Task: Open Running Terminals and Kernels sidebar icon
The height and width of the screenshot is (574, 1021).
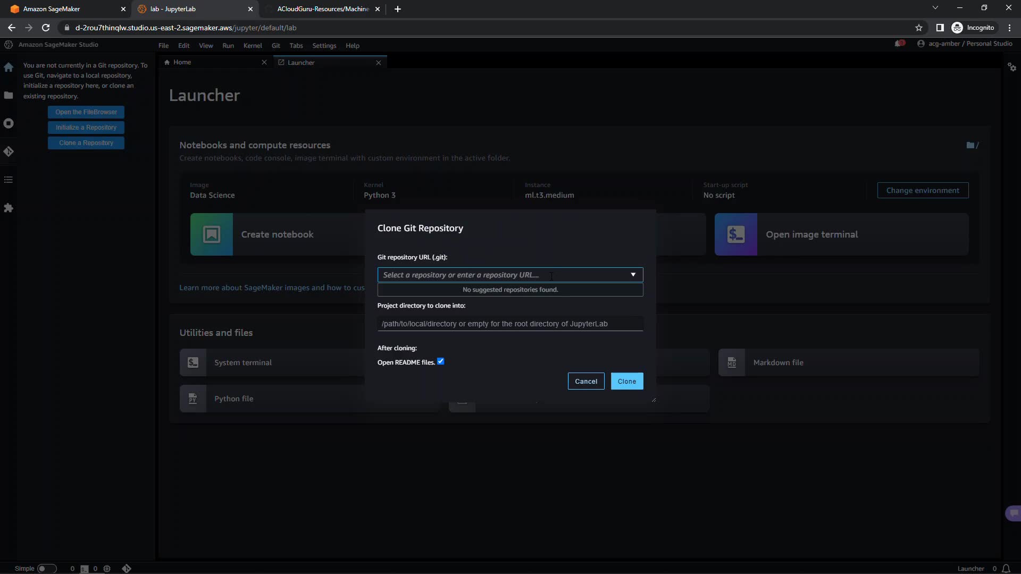Action: tap(9, 123)
